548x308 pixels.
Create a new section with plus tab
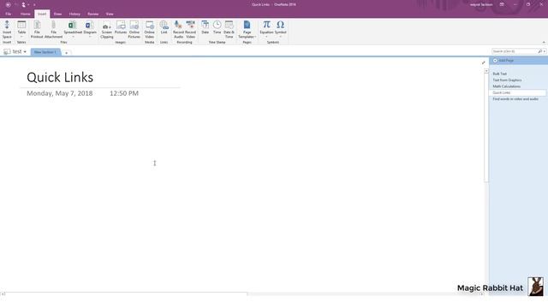point(67,53)
